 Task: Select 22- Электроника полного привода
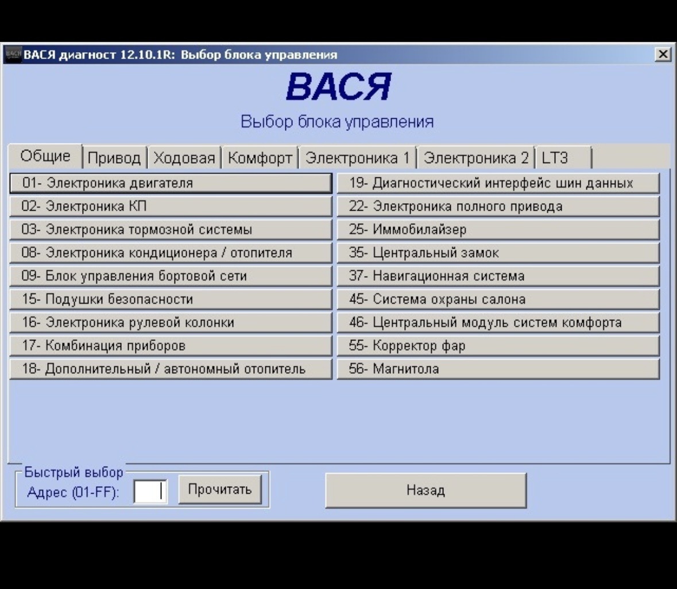[x=498, y=206]
